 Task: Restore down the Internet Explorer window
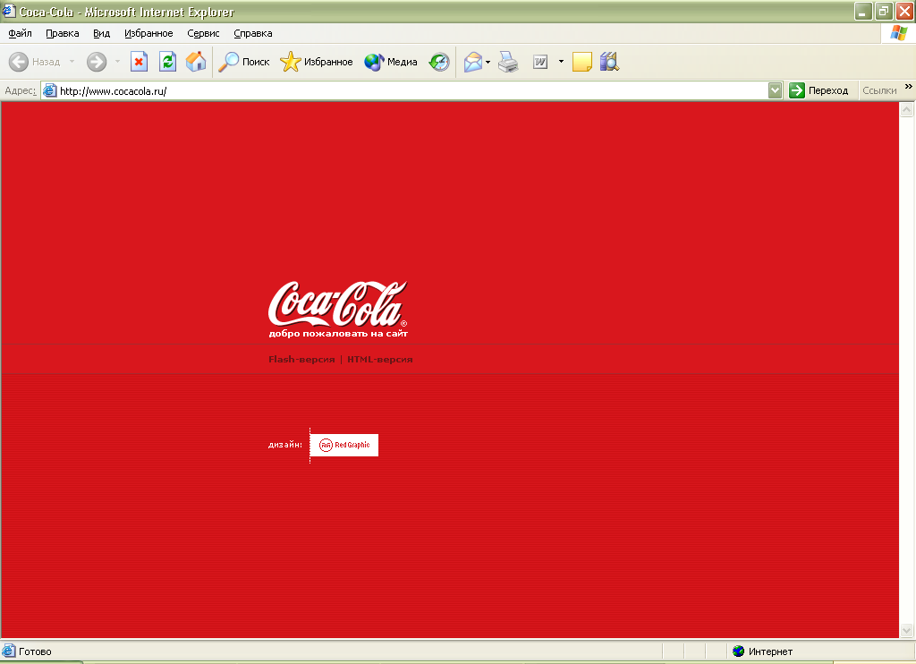pyautogui.click(x=884, y=11)
